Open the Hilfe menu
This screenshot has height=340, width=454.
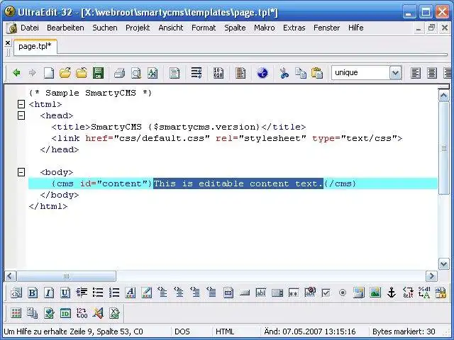pos(356,28)
